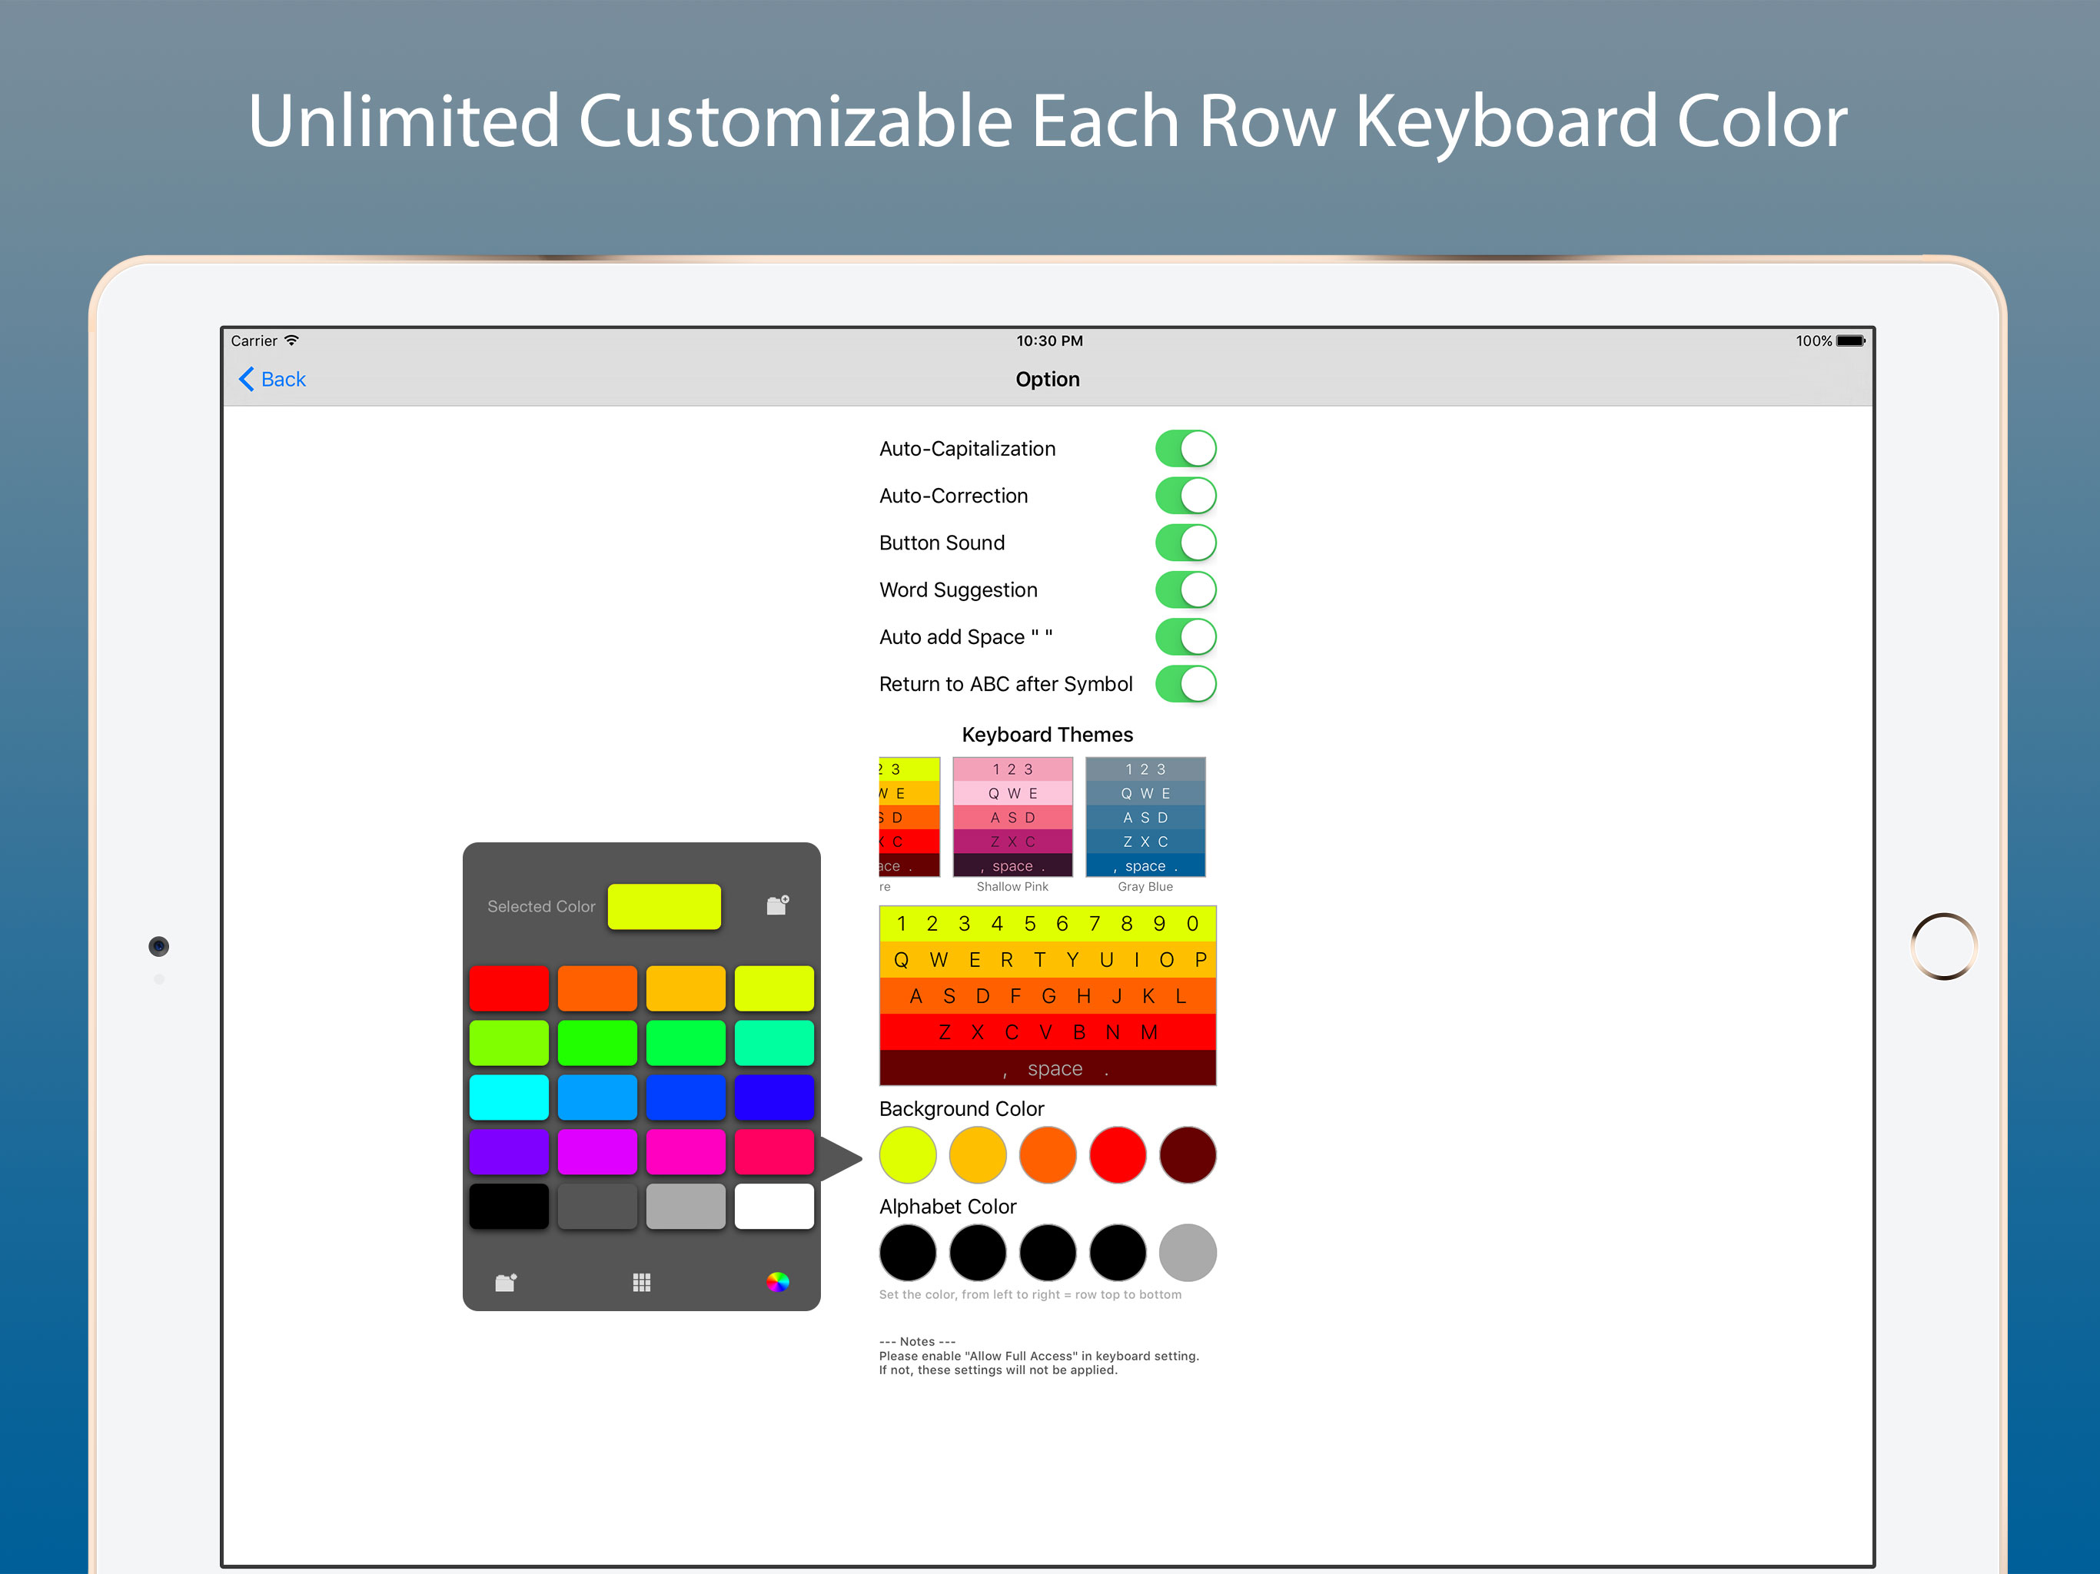Open the rainbow color wheel icon
This screenshot has width=2100, height=1574.
pos(778,1283)
